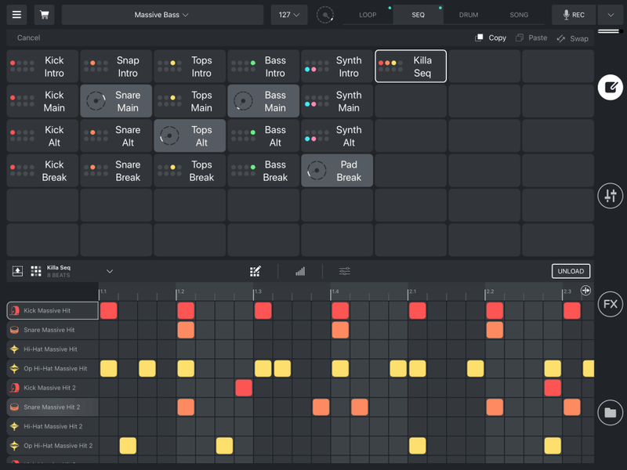Select Snare Massive Hit 2 drum icon
The width and height of the screenshot is (627, 470).
pyautogui.click(x=14, y=407)
